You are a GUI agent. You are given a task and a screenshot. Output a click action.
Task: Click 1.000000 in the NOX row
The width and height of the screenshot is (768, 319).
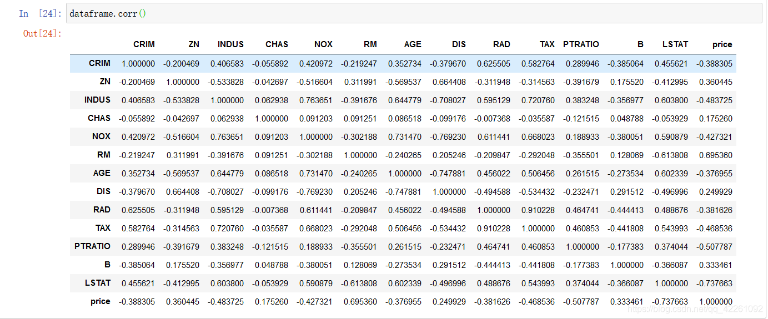click(316, 137)
